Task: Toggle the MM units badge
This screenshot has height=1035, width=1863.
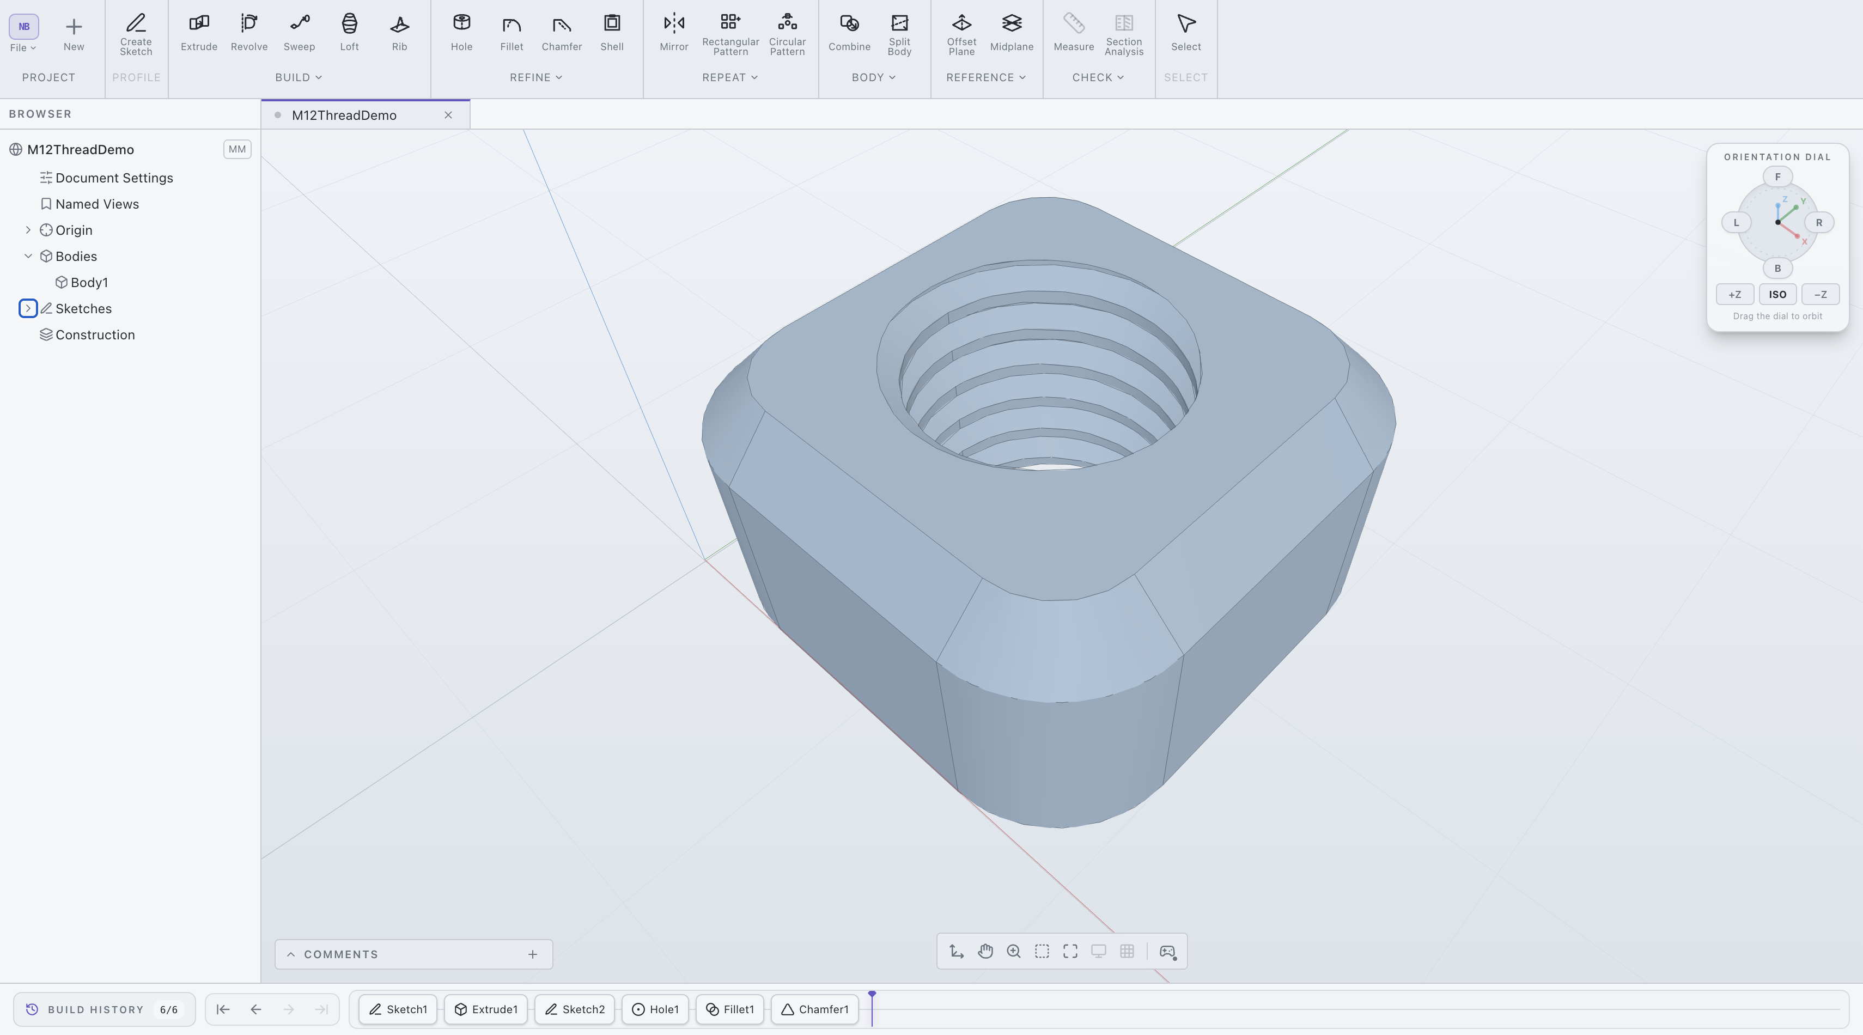Action: click(x=237, y=149)
